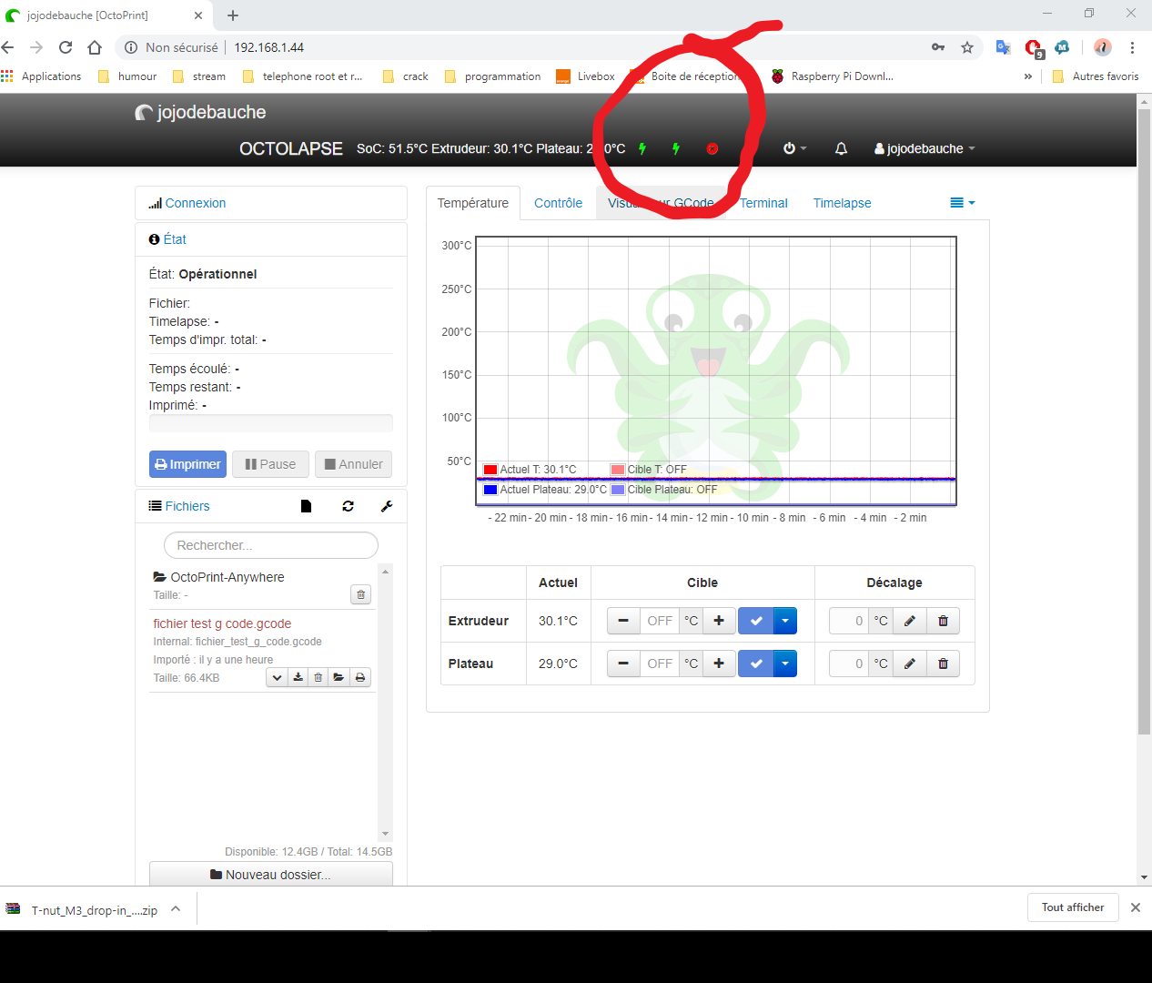Click Nouveau dossier button
1152x983 pixels.
click(x=271, y=875)
